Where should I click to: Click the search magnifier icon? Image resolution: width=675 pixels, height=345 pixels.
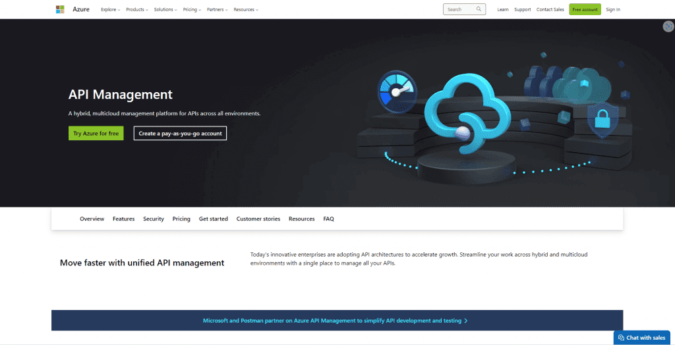pos(479,9)
